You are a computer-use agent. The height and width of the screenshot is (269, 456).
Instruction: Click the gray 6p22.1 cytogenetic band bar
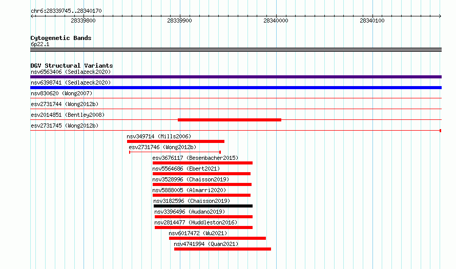click(236, 50)
